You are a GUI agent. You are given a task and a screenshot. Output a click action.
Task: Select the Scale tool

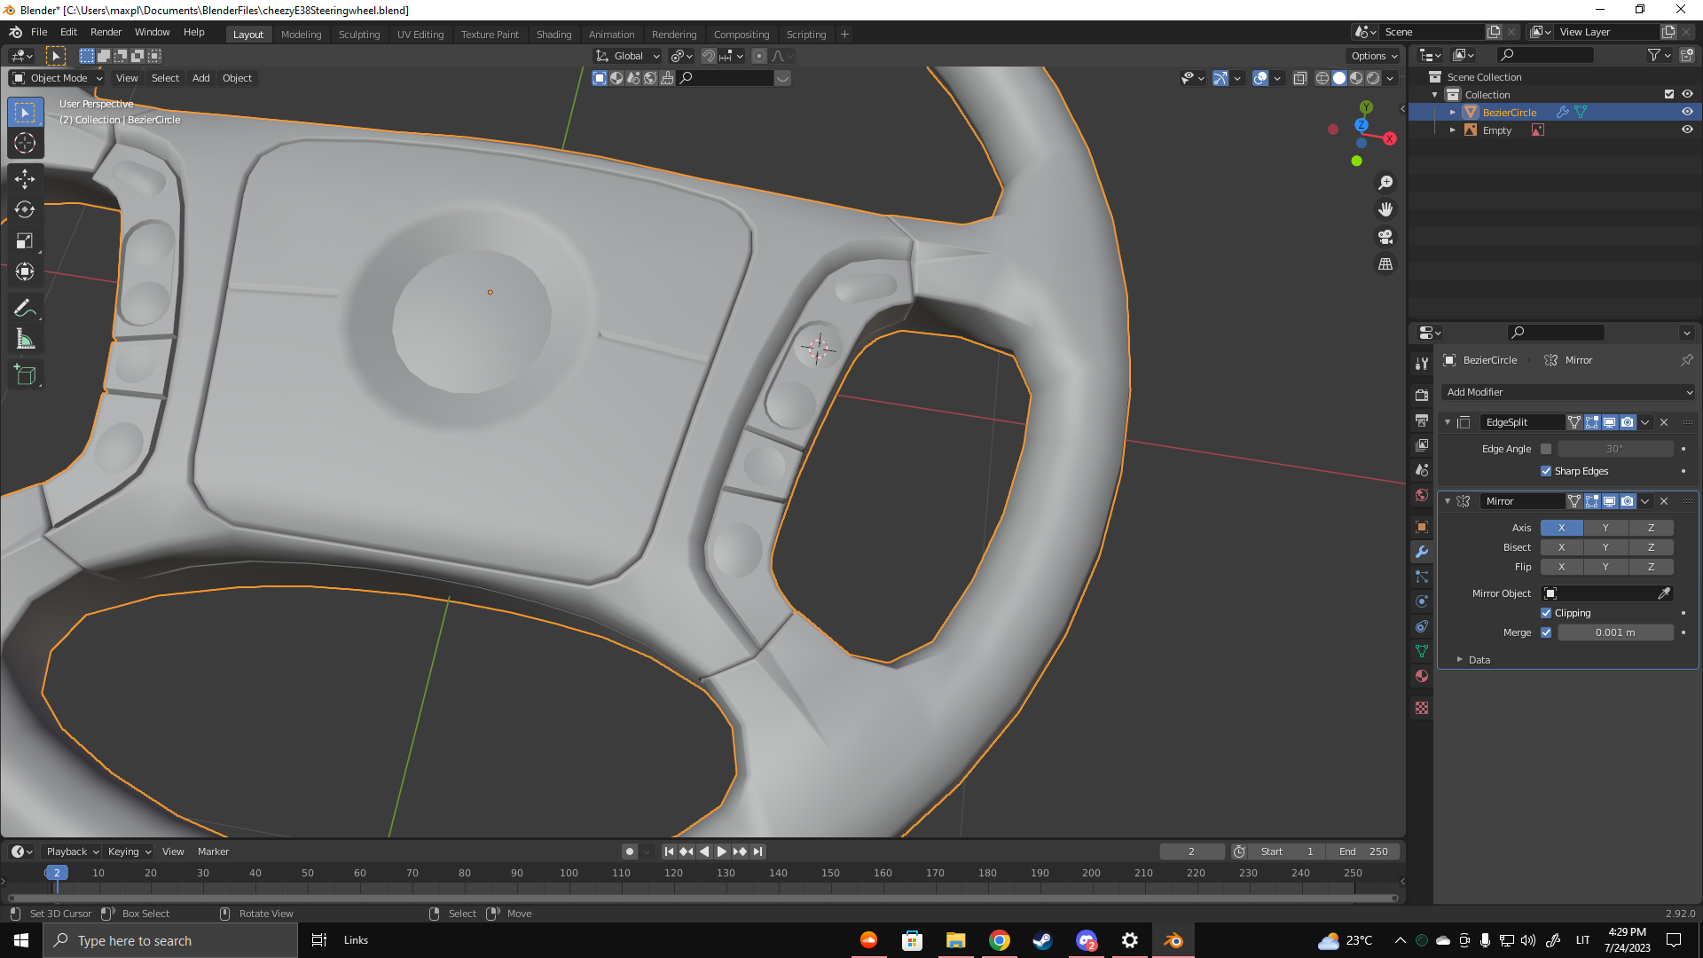point(25,240)
